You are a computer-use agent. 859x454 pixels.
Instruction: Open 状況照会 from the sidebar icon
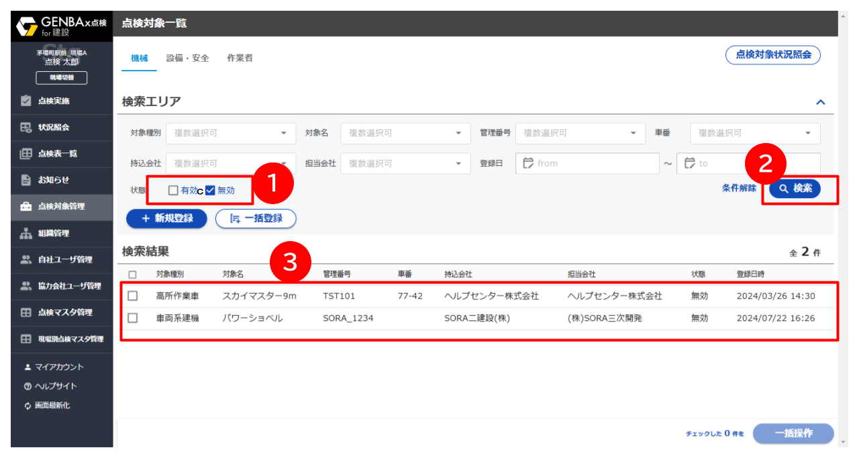tap(26, 127)
